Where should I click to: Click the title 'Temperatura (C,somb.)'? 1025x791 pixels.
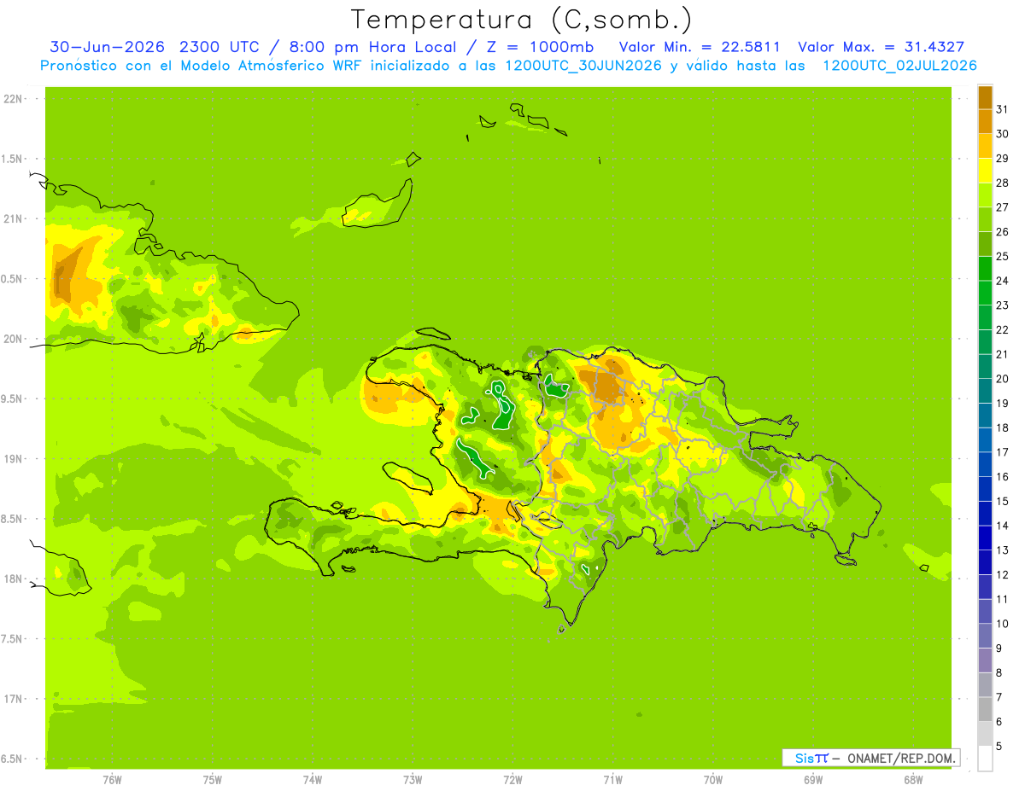pyautogui.click(x=522, y=20)
